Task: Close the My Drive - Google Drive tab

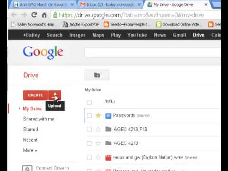Action: tap(206, 4)
